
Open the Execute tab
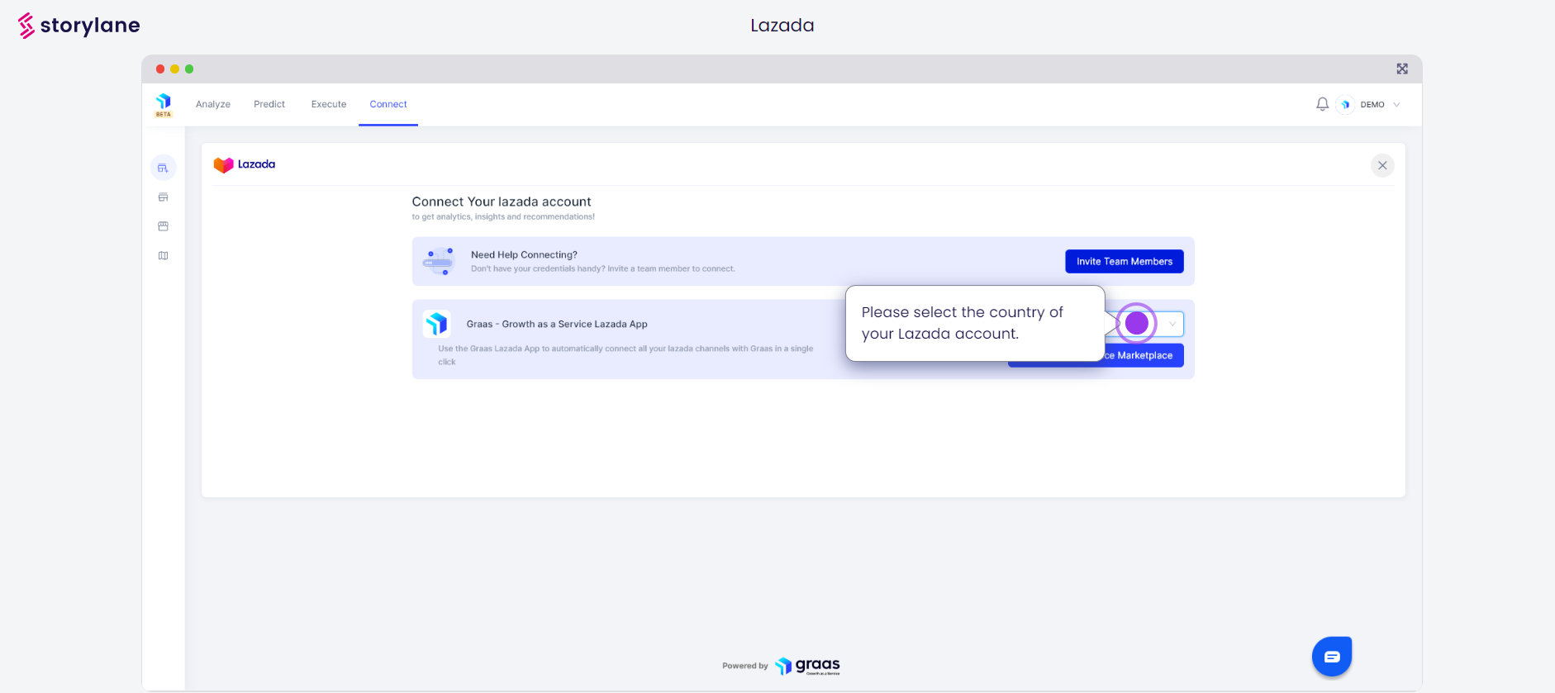click(329, 105)
